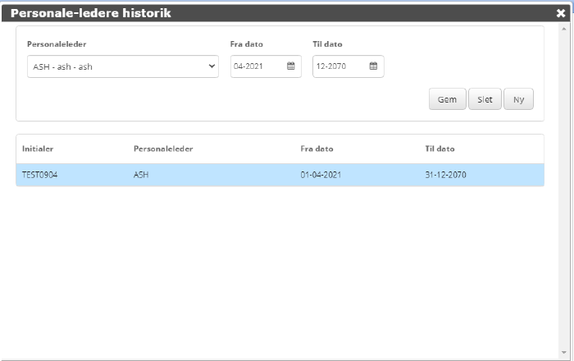Click the 01-04-2021 date cell
The height and width of the screenshot is (361, 574).
[x=321, y=175]
